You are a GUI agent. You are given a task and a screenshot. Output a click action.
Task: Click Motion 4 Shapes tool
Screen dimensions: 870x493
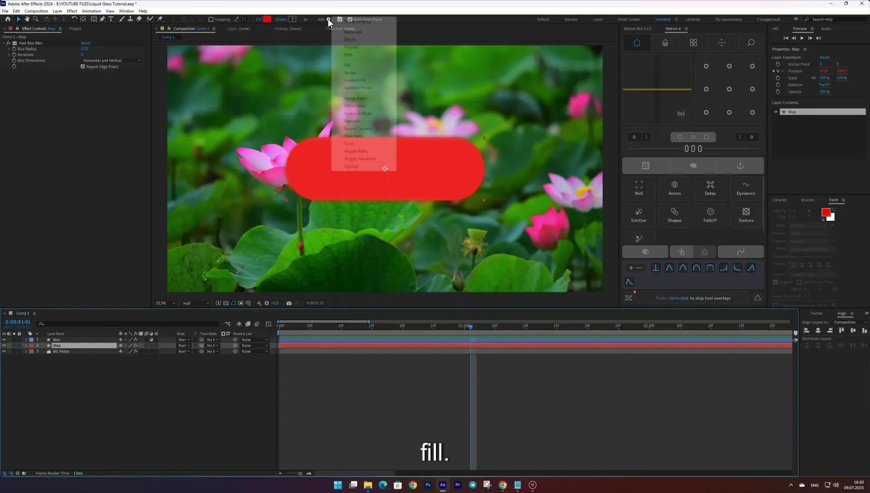(674, 215)
